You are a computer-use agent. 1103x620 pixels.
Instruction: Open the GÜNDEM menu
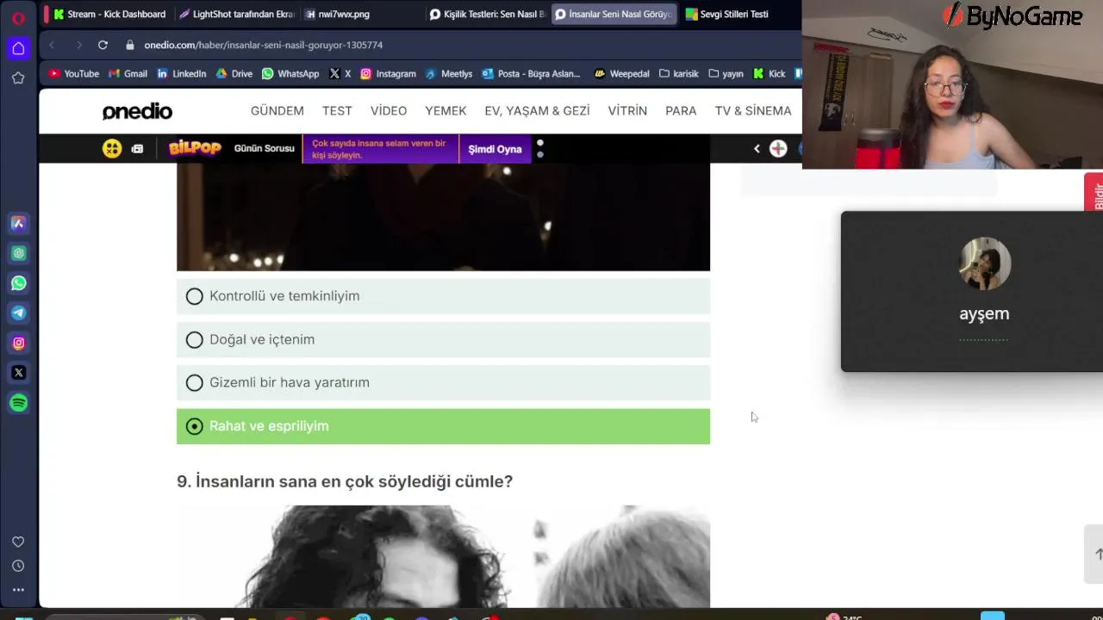(277, 111)
